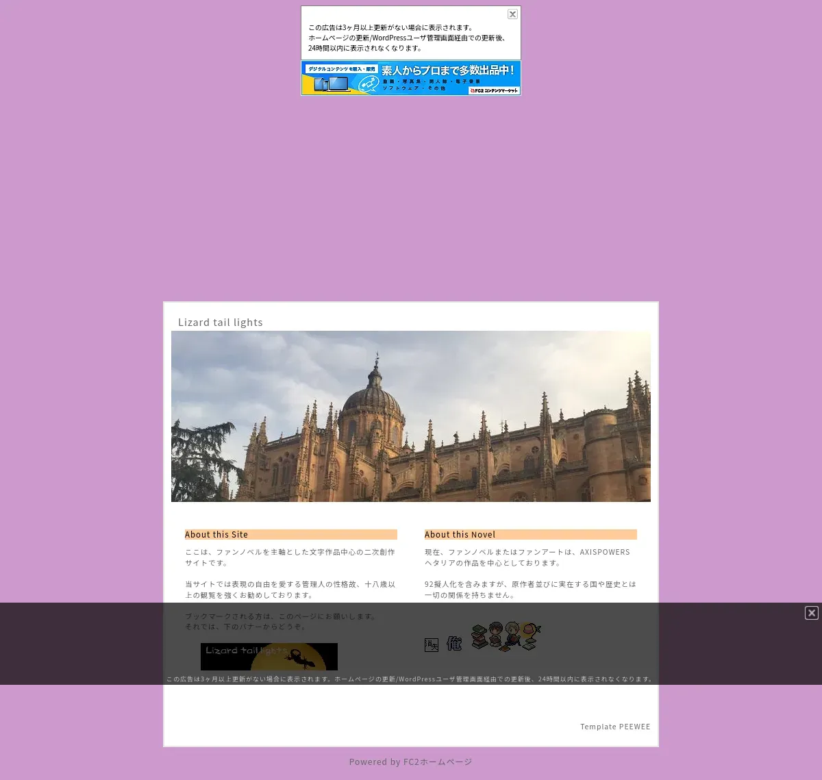Click the Lizard tail lights site title

coord(221,323)
